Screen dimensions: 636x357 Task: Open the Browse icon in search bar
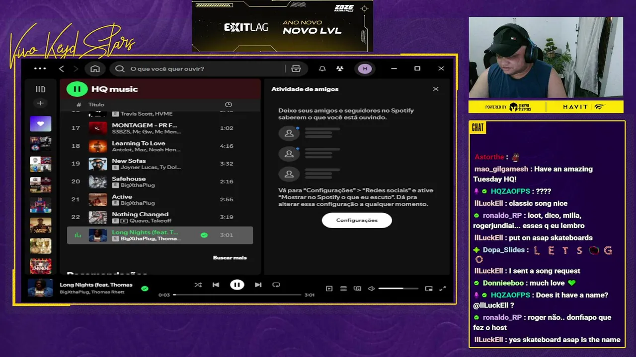(296, 68)
